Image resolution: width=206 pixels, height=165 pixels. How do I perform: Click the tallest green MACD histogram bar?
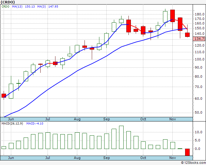pyautogui.click(x=121, y=137)
